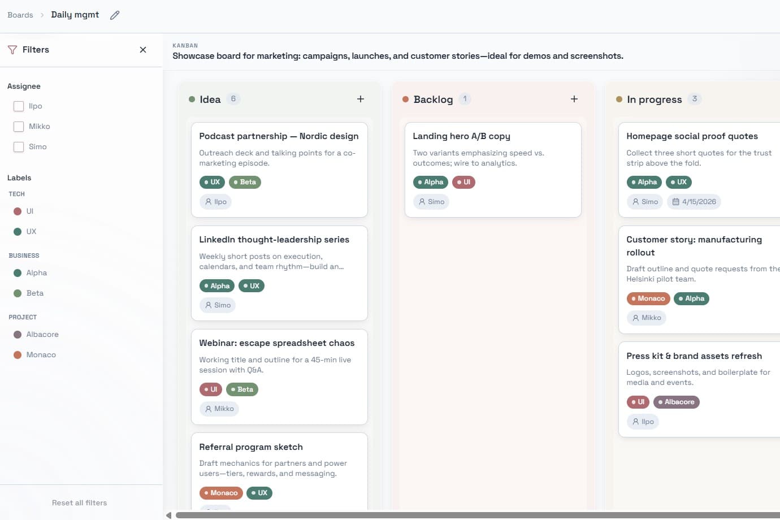The width and height of the screenshot is (780, 520).
Task: Add a card to the Idea column
Action: pyautogui.click(x=361, y=99)
